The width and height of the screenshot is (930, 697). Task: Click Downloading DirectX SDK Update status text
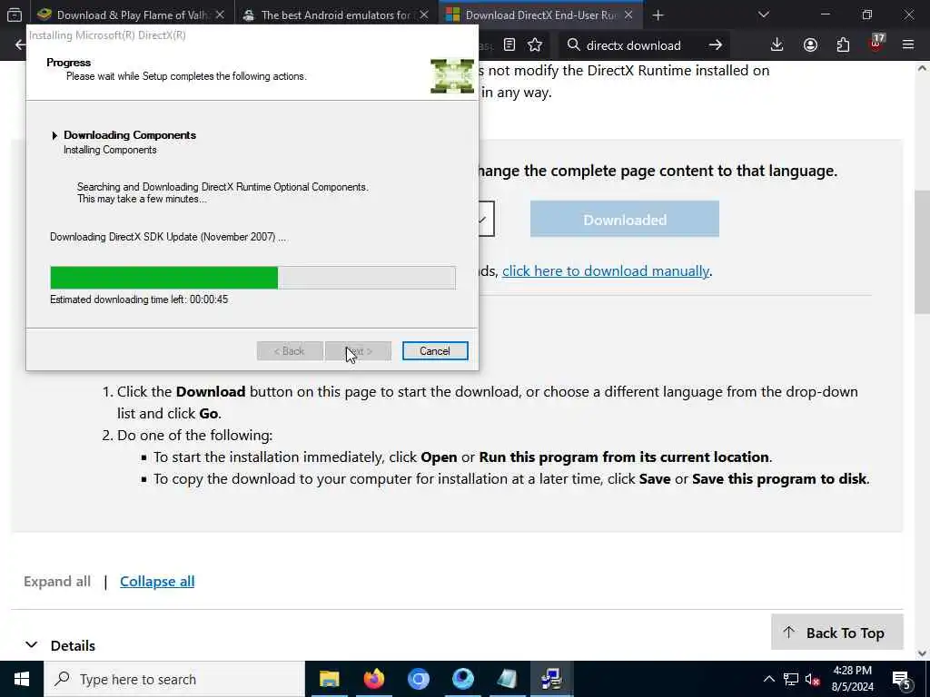[168, 237]
